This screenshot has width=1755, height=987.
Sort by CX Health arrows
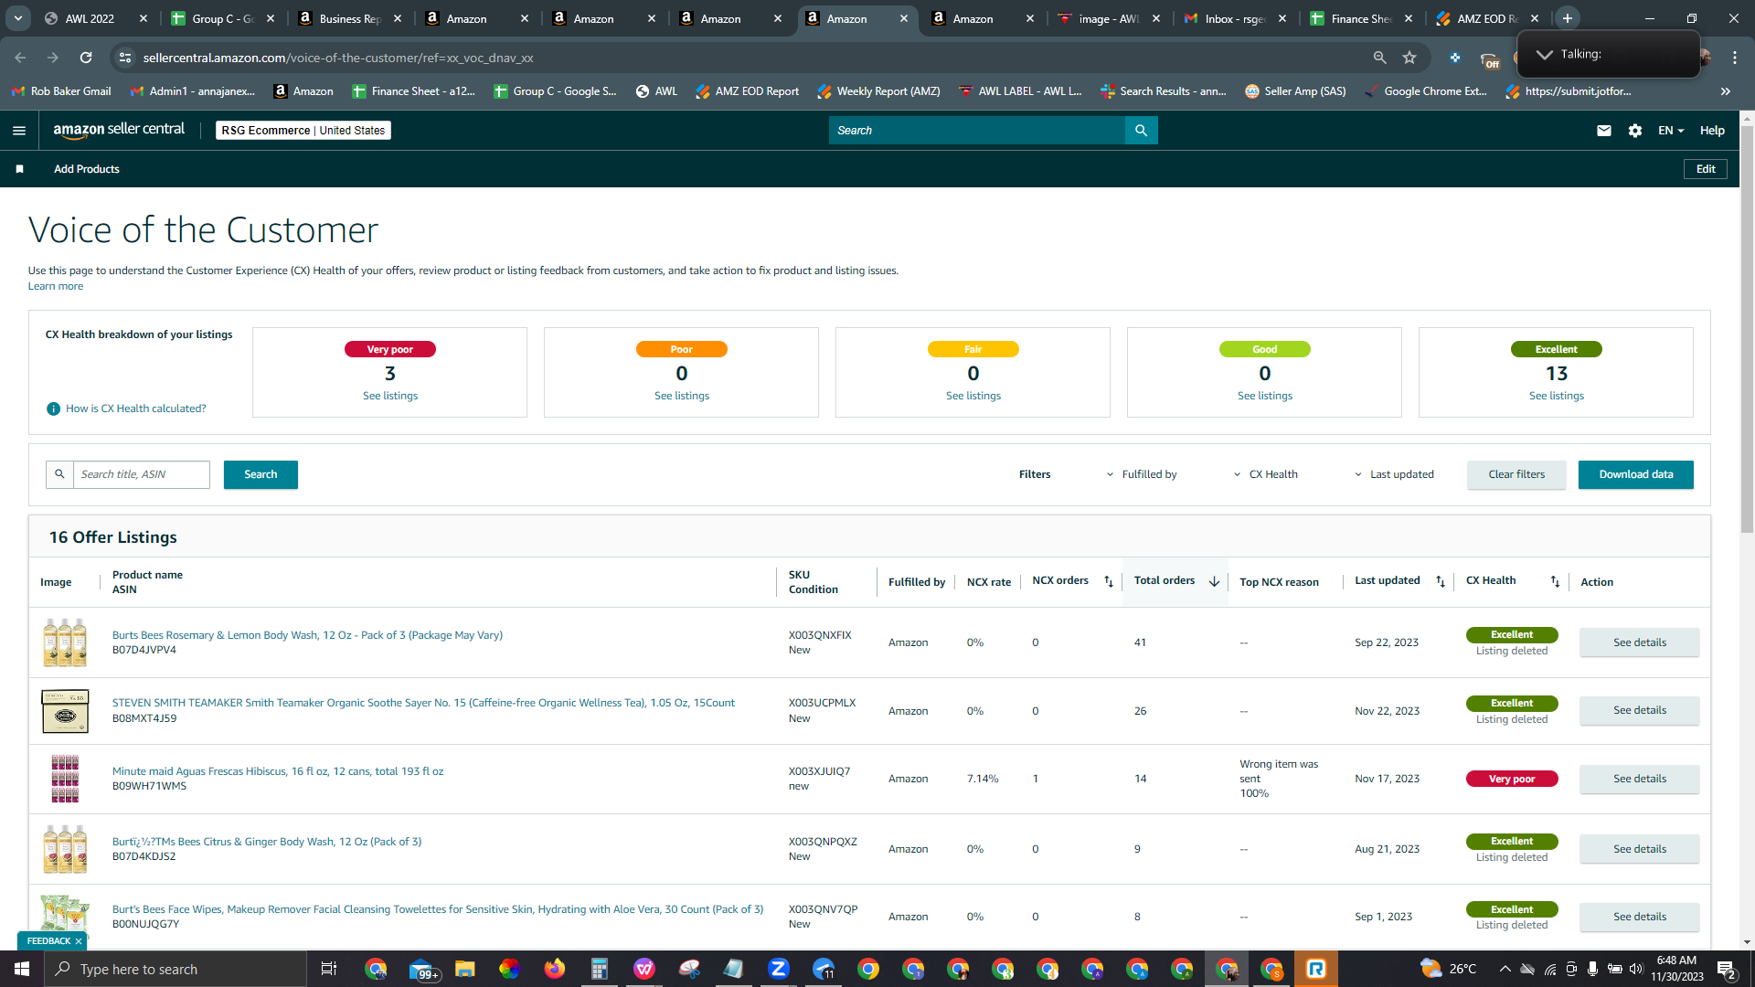pos(1555,581)
